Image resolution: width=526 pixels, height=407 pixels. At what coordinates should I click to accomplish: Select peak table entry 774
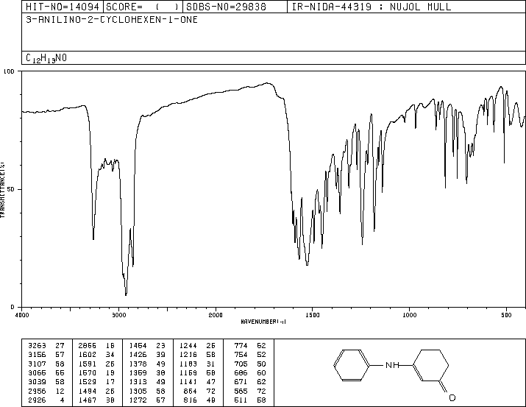(241, 346)
